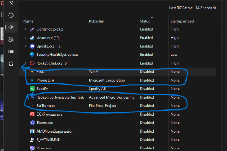
Task: Click the Yair A publisher cell
Action: [x=93, y=72]
